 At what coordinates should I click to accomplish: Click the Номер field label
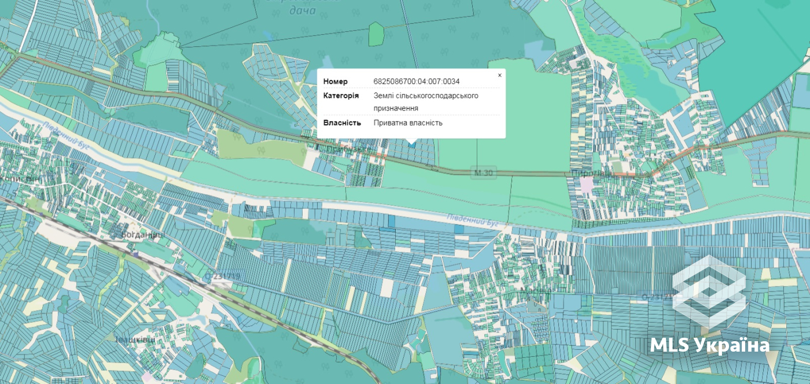click(x=336, y=82)
